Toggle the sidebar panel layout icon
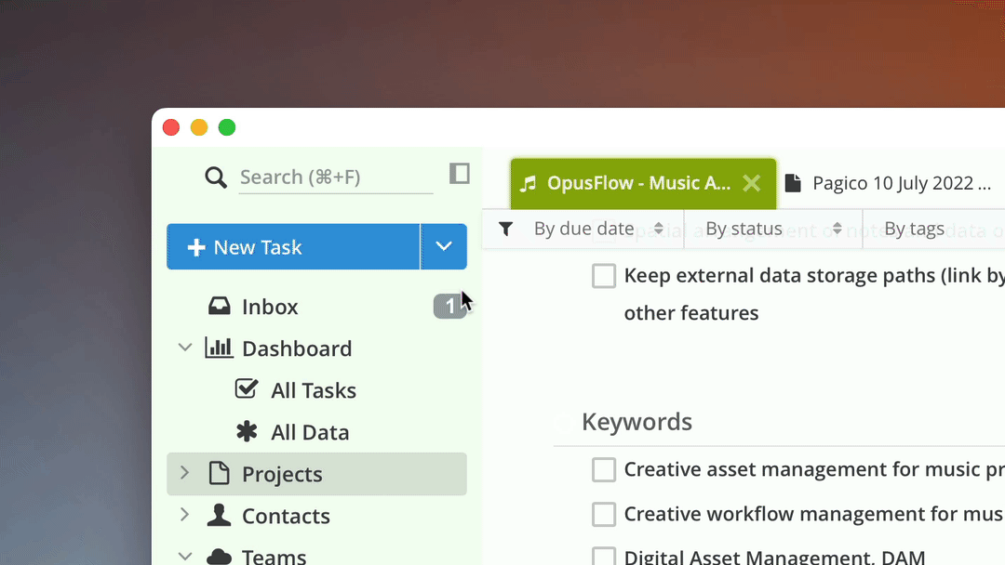 coord(460,174)
